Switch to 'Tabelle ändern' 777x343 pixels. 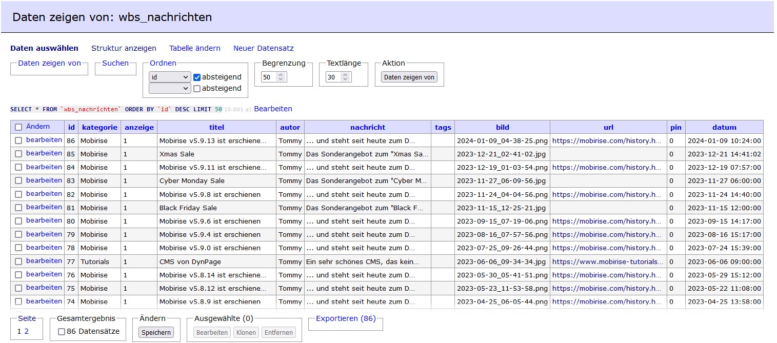195,48
